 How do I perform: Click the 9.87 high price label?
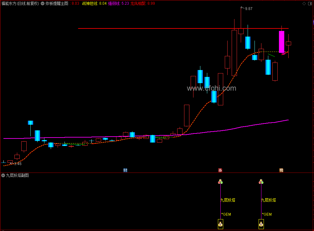[249, 9]
